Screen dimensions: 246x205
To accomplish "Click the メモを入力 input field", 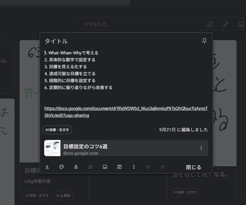I will tap(139, 24).
